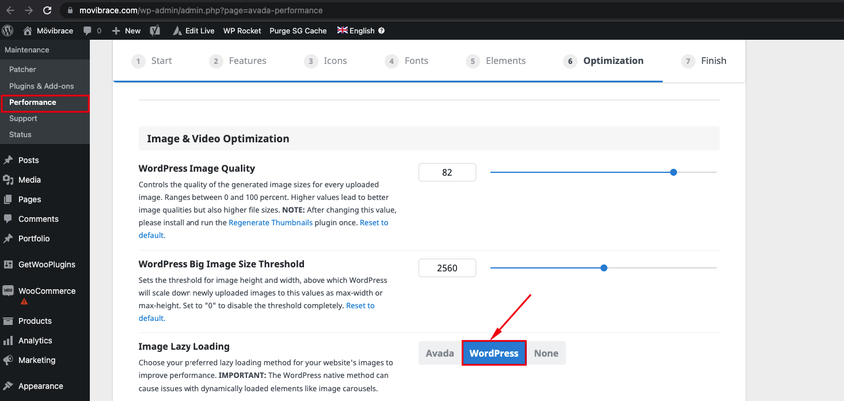Go to step 5 Elements
The image size is (844, 401).
coord(496,61)
